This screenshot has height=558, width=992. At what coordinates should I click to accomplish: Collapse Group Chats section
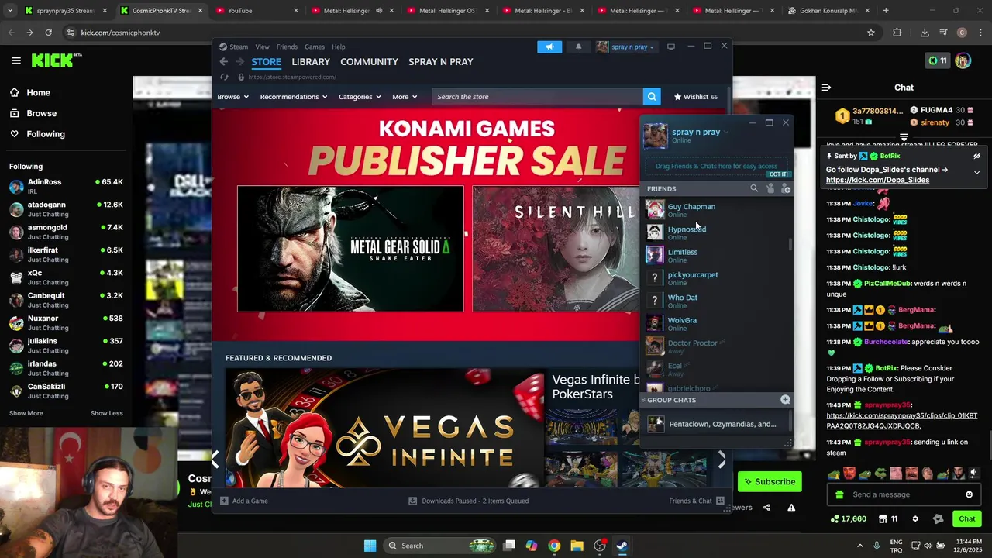(x=642, y=400)
